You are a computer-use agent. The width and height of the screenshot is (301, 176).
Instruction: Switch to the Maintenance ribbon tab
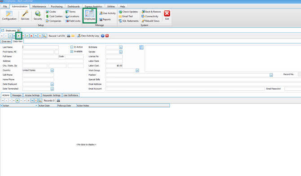(x=39, y=7)
